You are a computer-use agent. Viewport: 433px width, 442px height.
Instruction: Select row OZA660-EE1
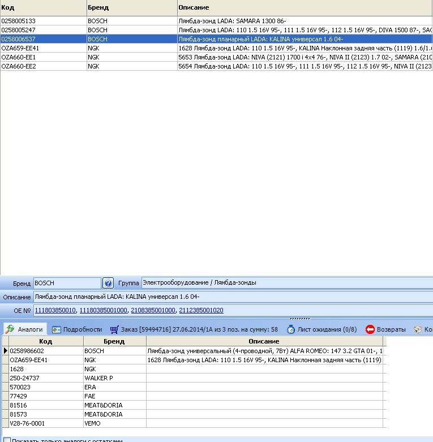[x=216, y=57]
